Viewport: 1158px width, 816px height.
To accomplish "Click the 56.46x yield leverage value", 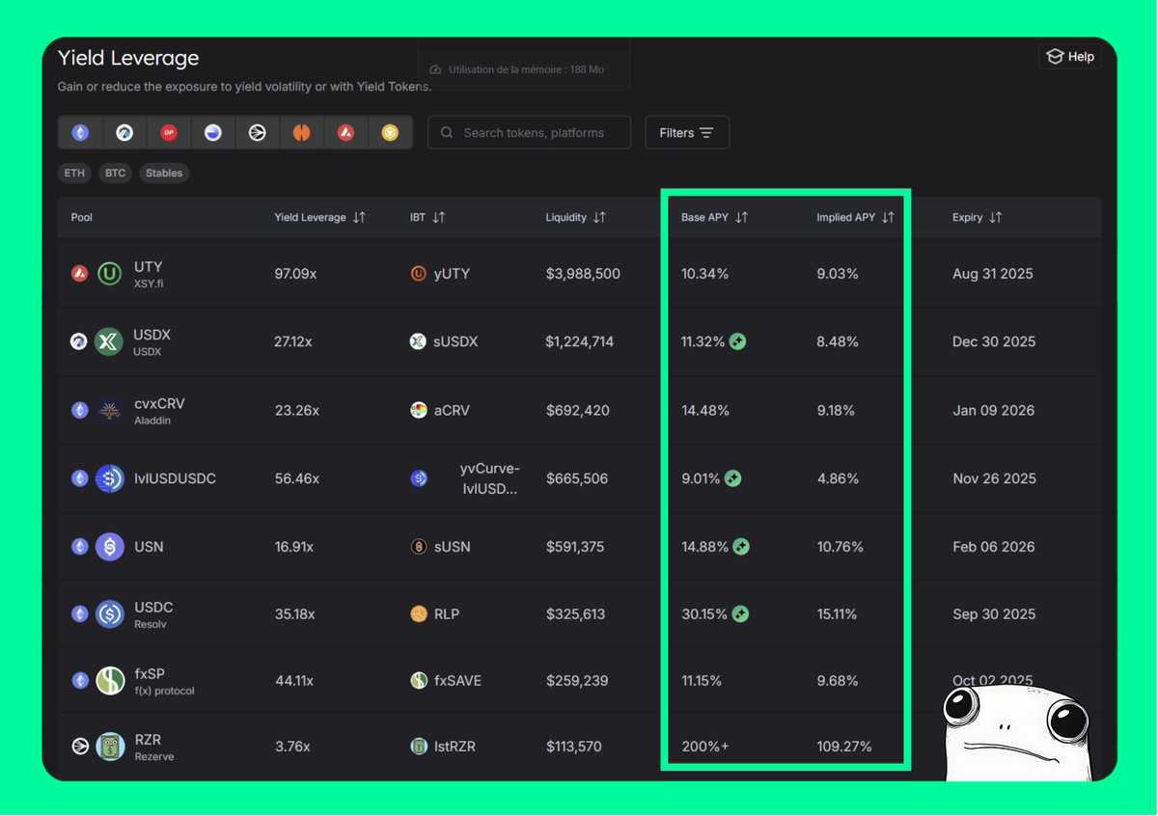I will (296, 478).
